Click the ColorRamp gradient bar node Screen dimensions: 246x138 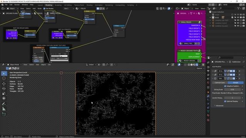tap(59, 56)
